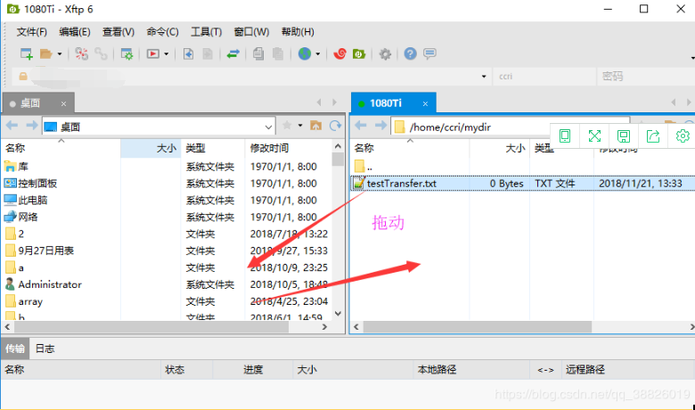Click the Disconnect icon in toolbar
This screenshot has width=695, height=410.
pyautogui.click(x=81, y=53)
